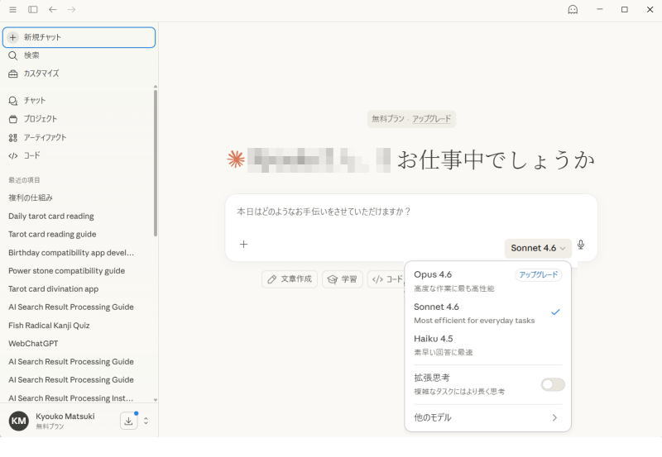Expand the account menu for Kyouko Matsuki
Image resolution: width=662 pixels, height=457 pixels.
146,421
